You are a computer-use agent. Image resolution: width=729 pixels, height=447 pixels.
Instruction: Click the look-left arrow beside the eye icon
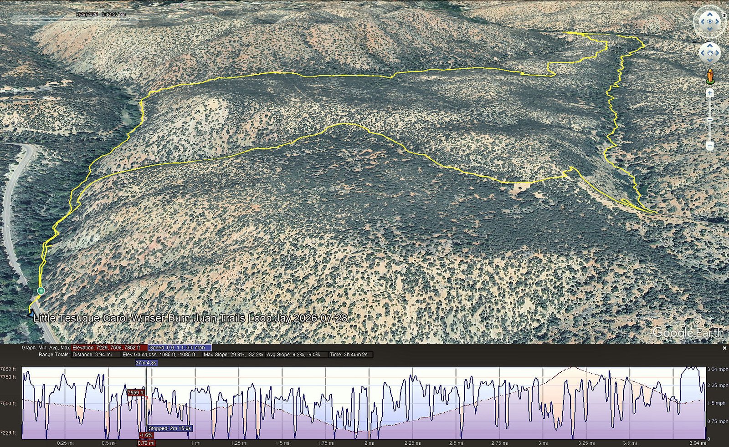click(702, 22)
